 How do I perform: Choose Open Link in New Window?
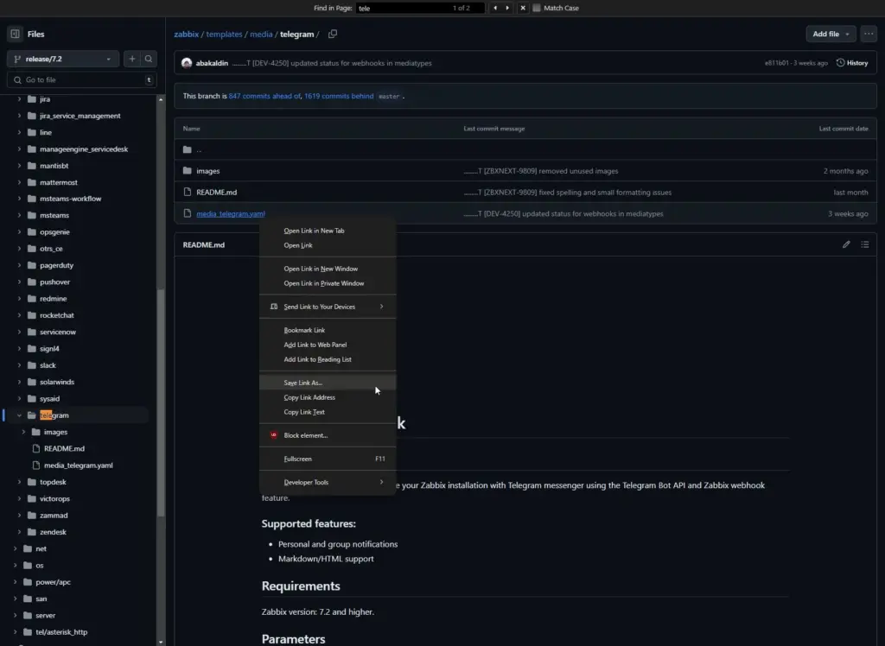point(328,269)
